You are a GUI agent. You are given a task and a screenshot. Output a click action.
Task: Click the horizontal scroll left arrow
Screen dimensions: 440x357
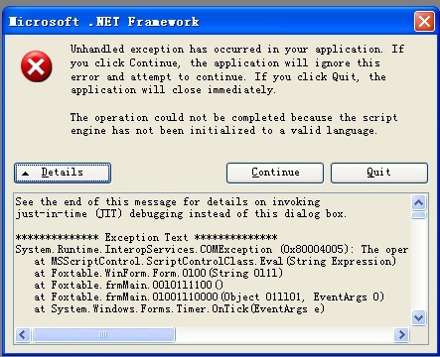tap(23, 335)
